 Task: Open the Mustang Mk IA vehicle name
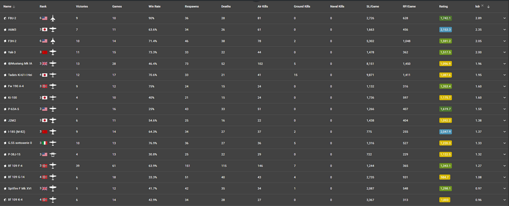pos(21,64)
